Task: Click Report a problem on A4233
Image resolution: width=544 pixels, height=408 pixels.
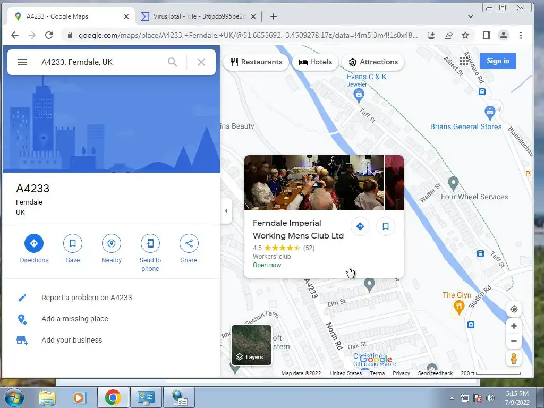Action: (87, 297)
